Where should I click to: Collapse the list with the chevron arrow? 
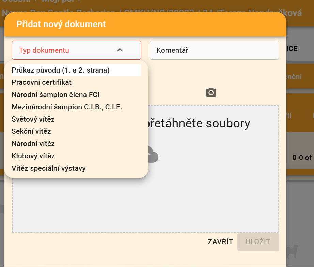(x=120, y=50)
